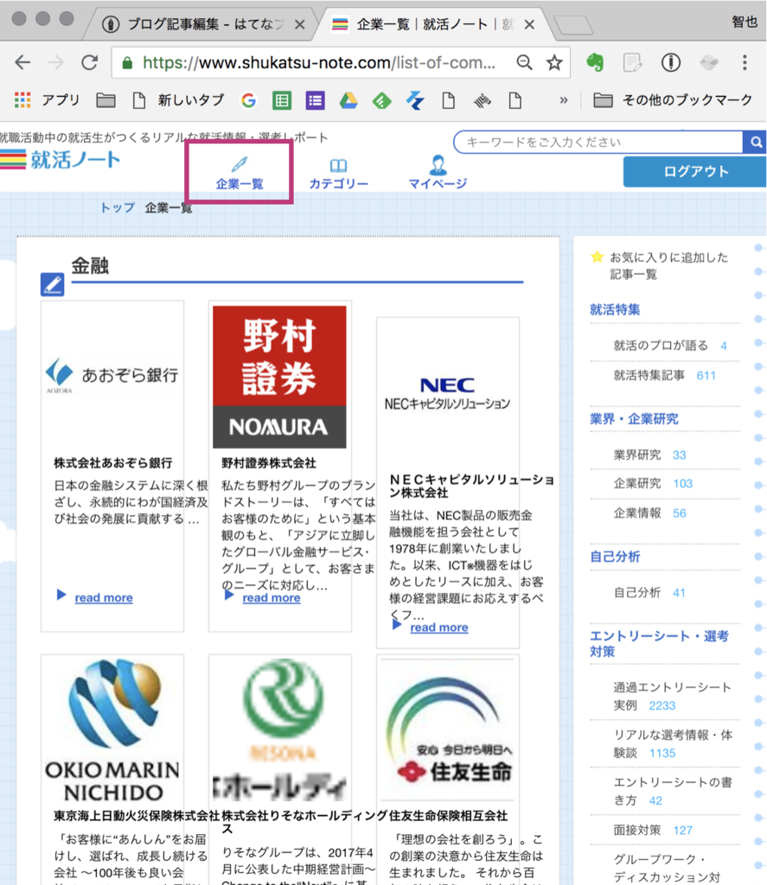The image size is (767, 885).
Task: Click the 業界・企業研究 sidebar heading
Action: click(x=634, y=419)
